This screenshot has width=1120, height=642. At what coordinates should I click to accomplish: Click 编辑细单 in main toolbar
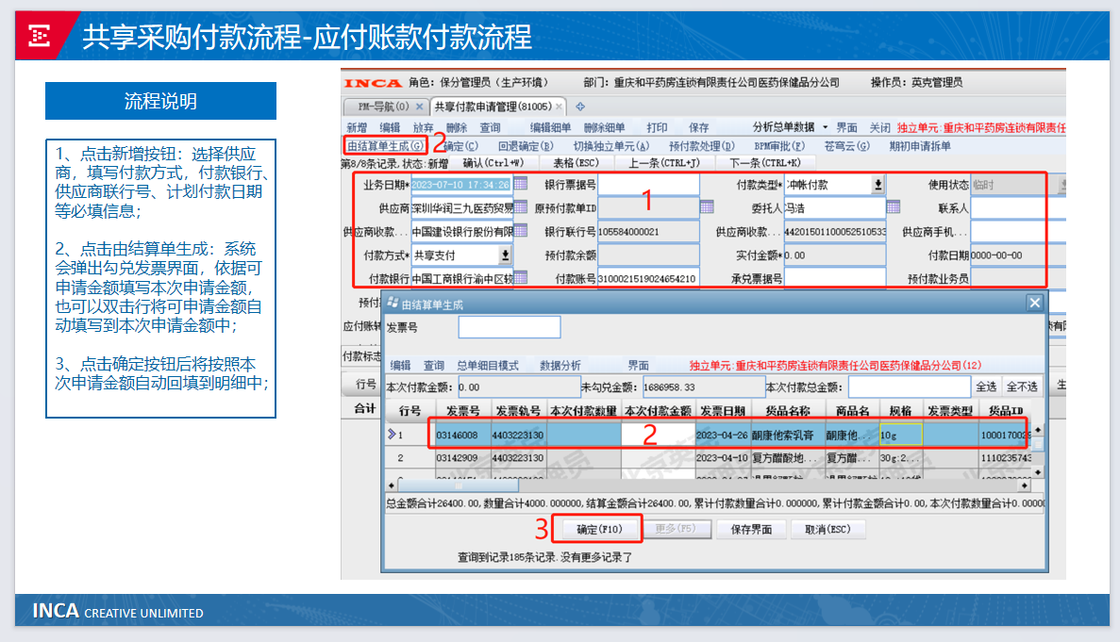click(x=550, y=127)
